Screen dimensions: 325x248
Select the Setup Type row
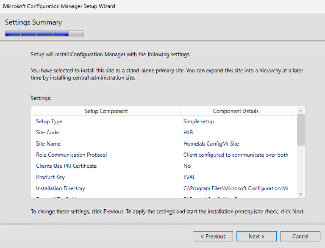point(49,121)
